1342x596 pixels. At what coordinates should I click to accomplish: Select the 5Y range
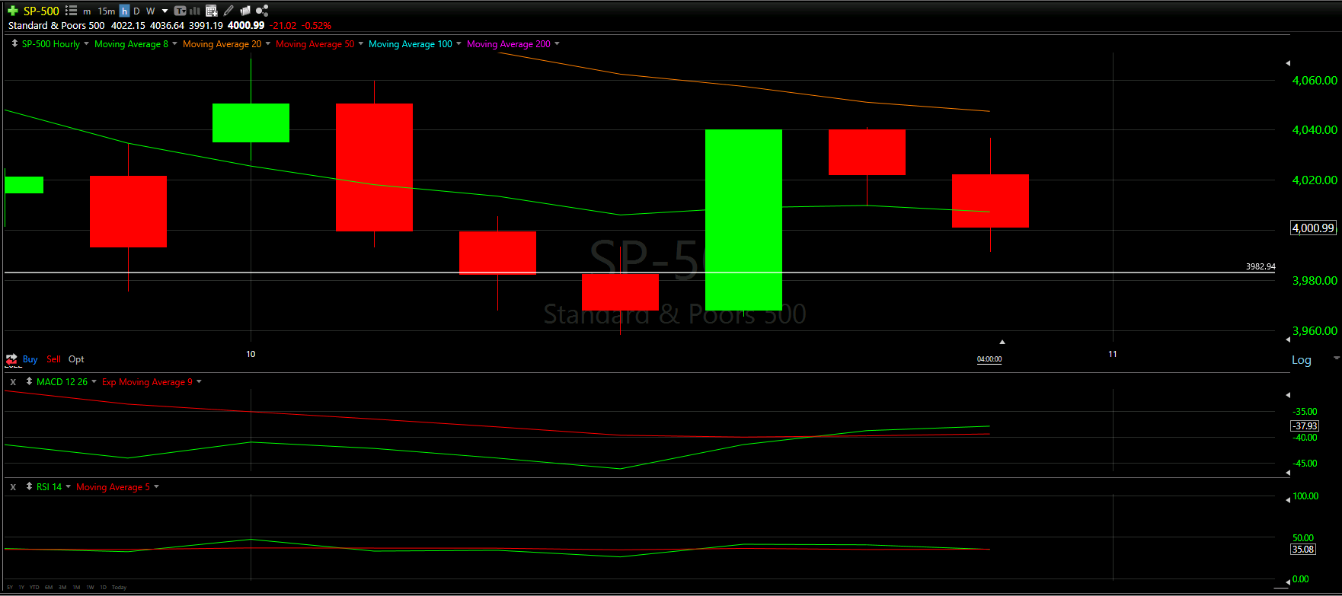click(x=10, y=588)
